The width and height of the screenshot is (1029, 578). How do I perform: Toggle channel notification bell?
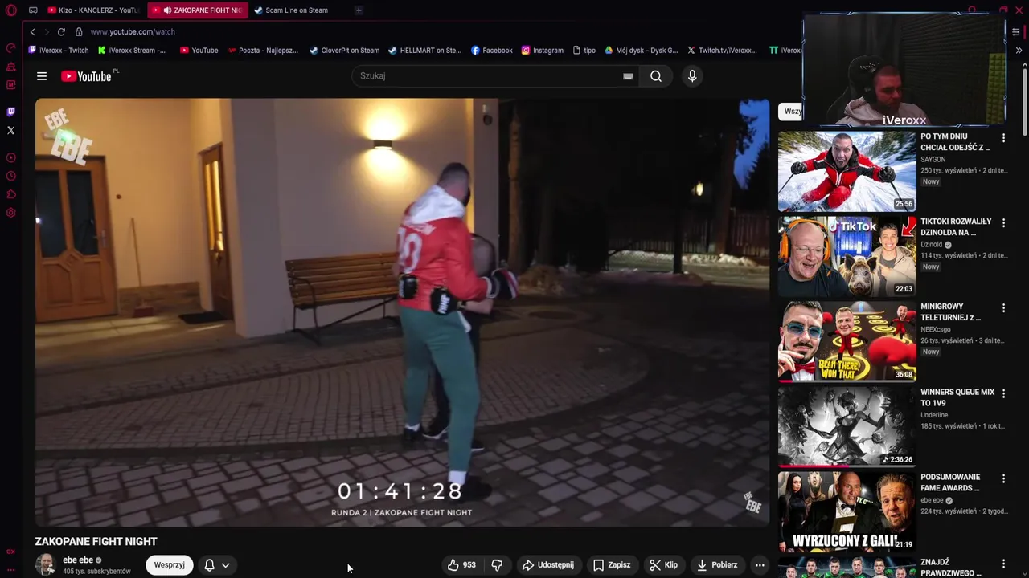pos(209,565)
